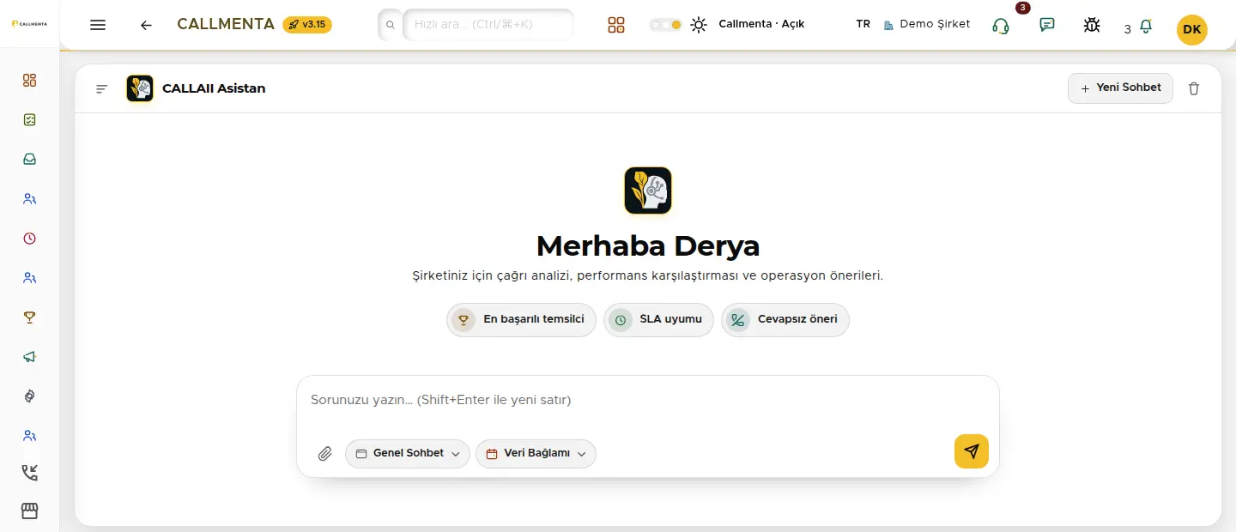
Task: Open the notifications bell
Action: pyautogui.click(x=1146, y=27)
